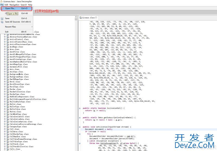Click the class icon beside Cells.class
Screen dimensions: 217x151
[8, 149]
